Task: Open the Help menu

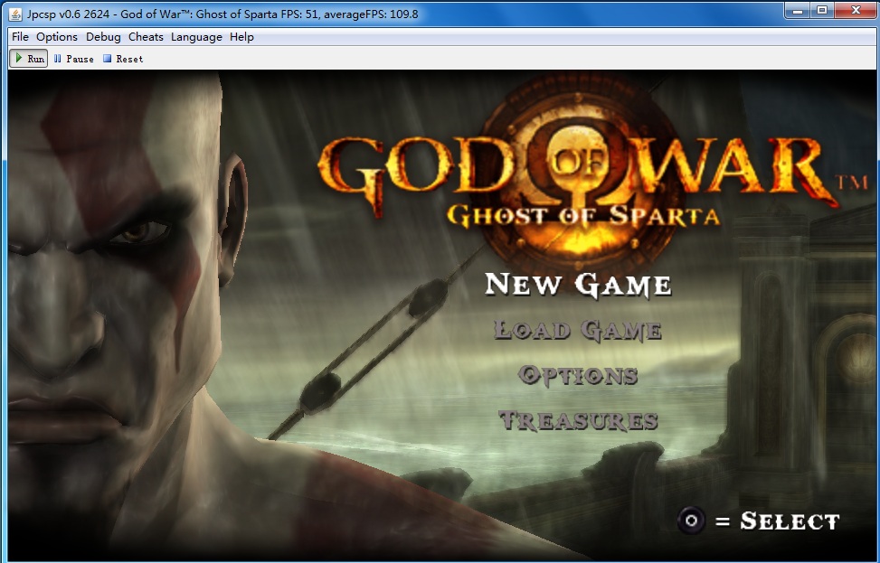Action: (x=241, y=37)
